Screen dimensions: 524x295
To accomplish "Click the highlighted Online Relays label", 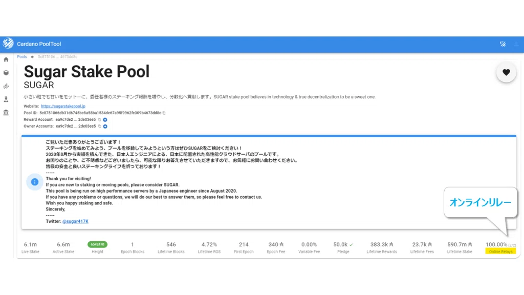I will 500,251.
